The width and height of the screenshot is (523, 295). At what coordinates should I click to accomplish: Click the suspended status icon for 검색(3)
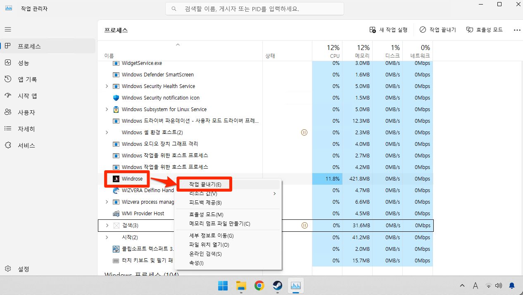[x=304, y=226]
